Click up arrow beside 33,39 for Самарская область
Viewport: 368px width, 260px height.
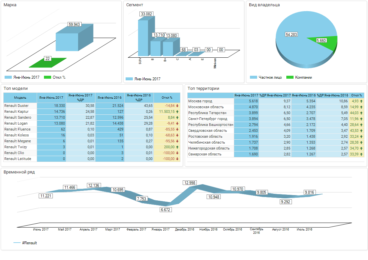[361, 154]
